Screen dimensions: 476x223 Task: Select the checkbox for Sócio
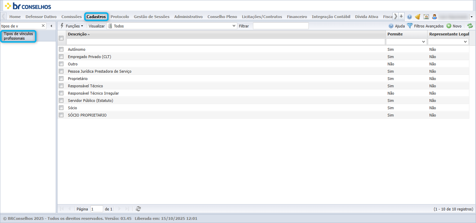coord(61,108)
